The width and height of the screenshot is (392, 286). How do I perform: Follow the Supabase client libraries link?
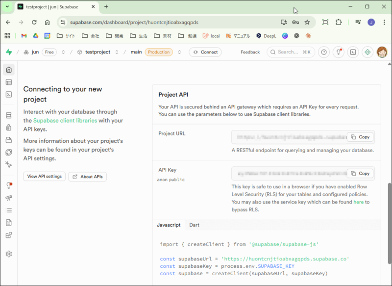[x=65, y=121]
